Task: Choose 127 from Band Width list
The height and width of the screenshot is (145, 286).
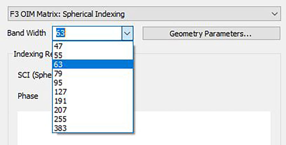Action: tap(93, 92)
